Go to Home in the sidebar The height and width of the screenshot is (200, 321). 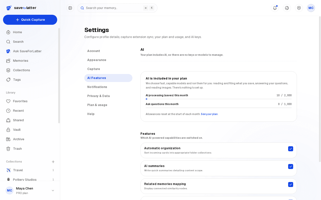(30, 32)
